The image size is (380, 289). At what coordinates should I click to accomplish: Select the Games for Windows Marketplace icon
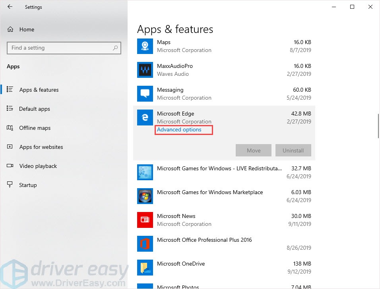[145, 196]
